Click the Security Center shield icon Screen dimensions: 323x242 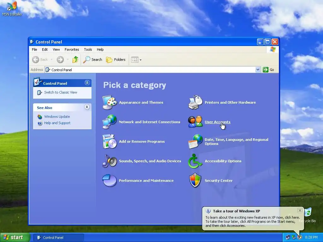[195, 181]
